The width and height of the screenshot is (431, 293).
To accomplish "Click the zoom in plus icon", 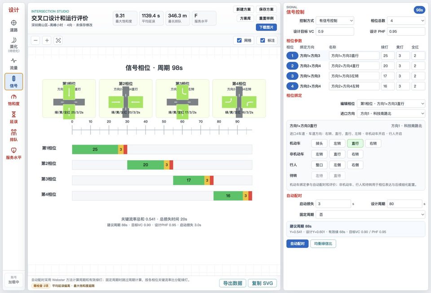I will coord(47,40).
